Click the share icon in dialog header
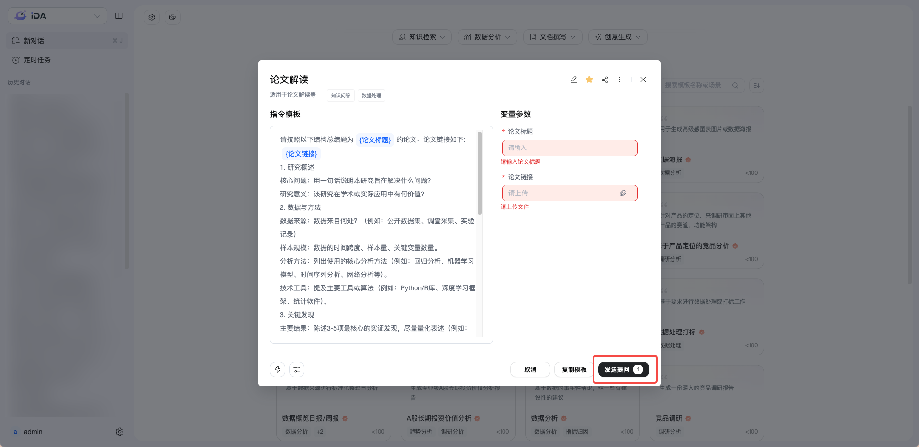Viewport: 919px width, 447px height. (605, 80)
